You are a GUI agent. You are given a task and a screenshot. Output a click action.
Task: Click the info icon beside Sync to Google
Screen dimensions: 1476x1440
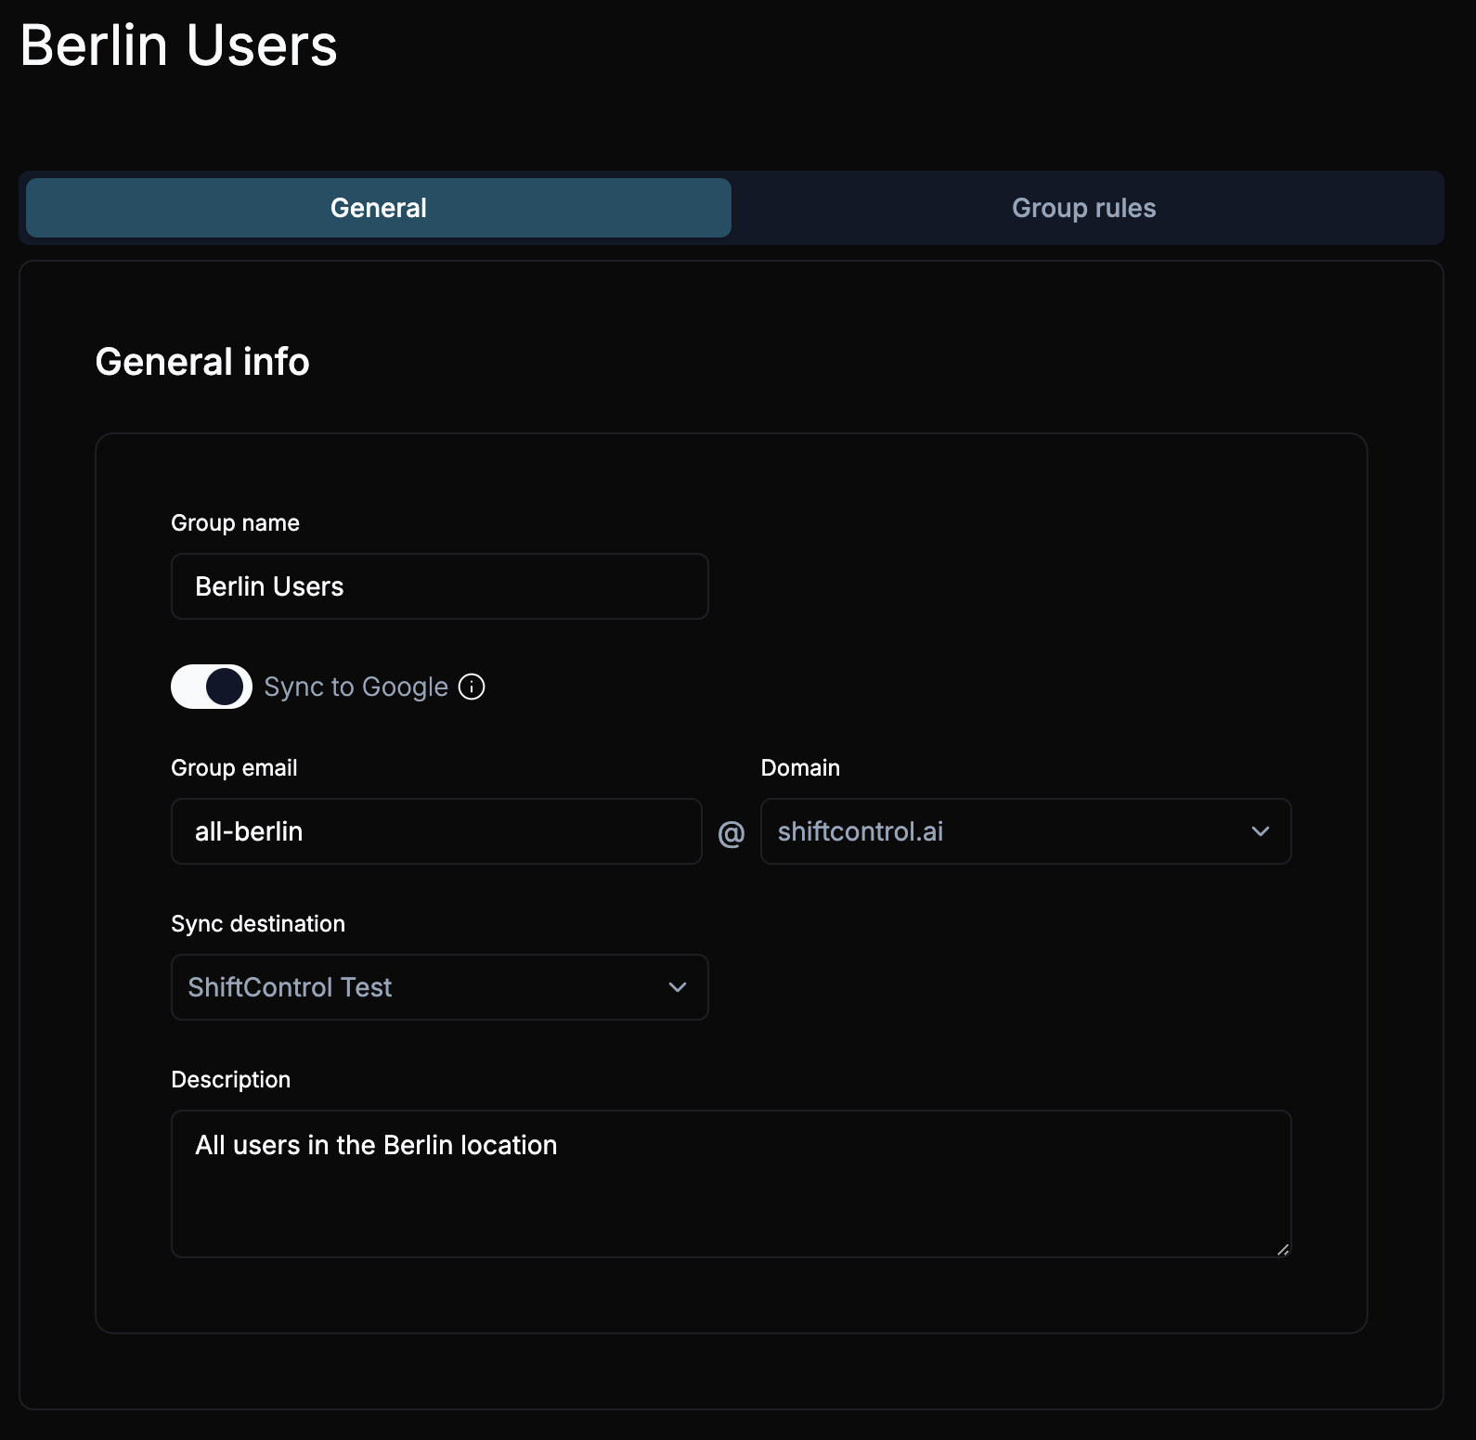click(472, 687)
